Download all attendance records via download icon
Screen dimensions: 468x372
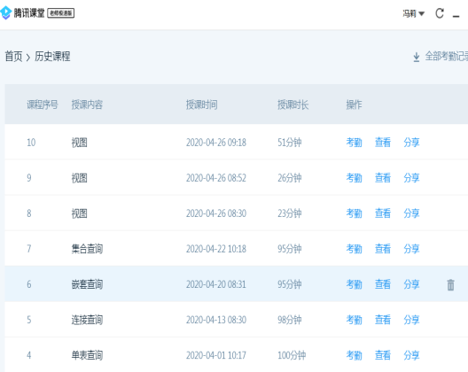click(x=417, y=57)
